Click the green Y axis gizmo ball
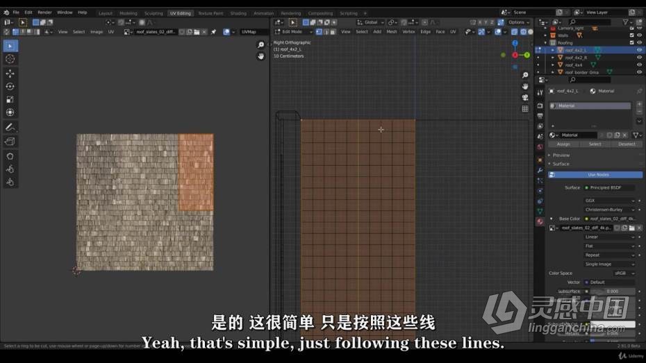Viewport: 646px width, 363px height. pyautogui.click(x=527, y=55)
